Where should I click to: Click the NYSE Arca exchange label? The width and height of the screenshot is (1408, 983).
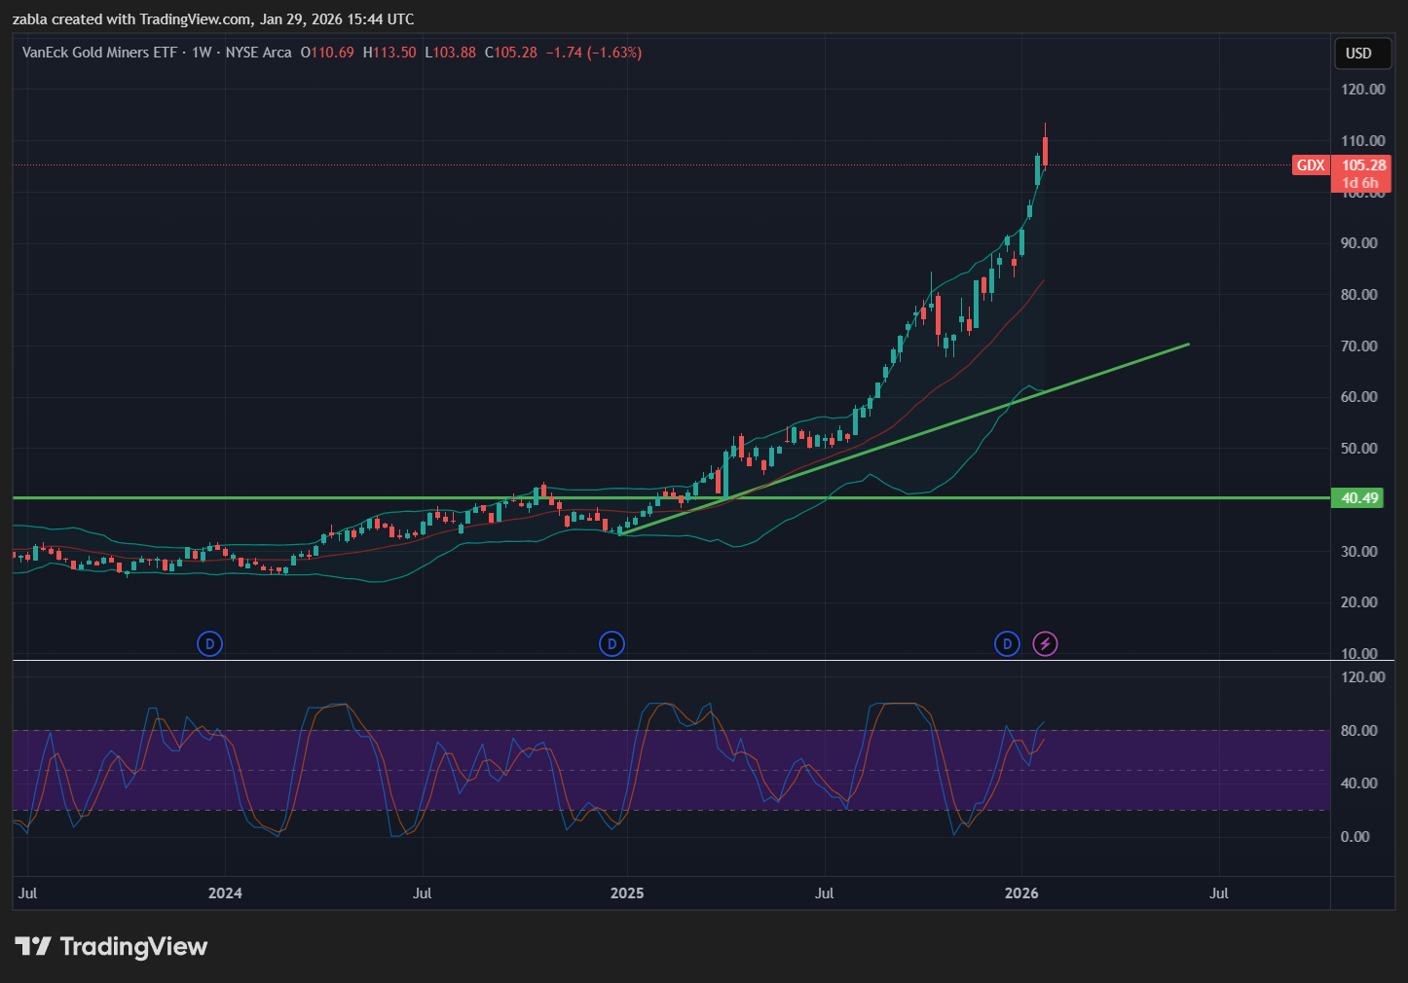tap(258, 53)
